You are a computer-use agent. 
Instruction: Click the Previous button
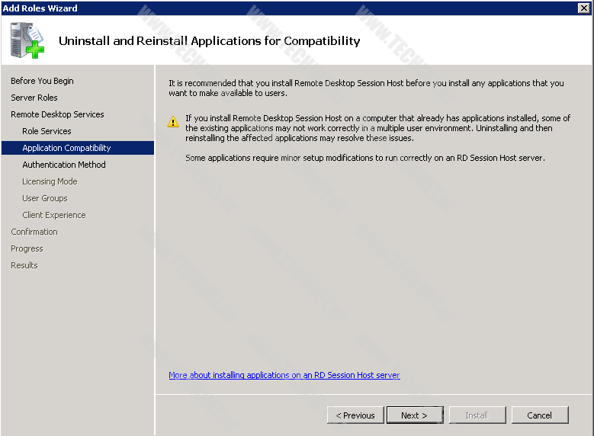tap(355, 415)
